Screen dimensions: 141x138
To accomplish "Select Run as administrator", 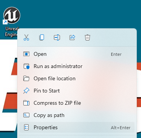I will point(77,66).
